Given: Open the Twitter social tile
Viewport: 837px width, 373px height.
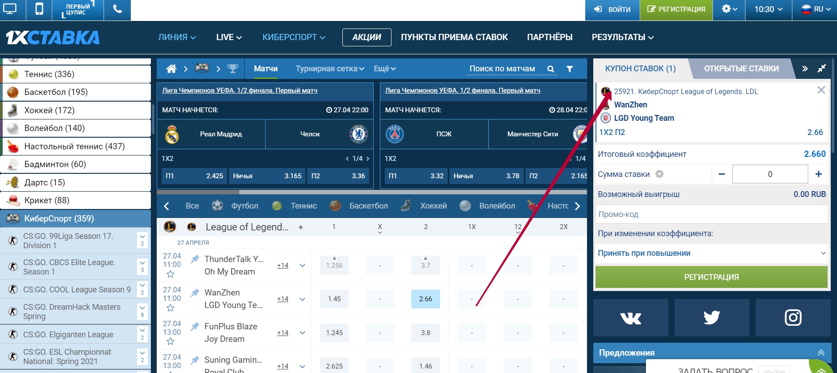Looking at the screenshot, I should [712, 318].
